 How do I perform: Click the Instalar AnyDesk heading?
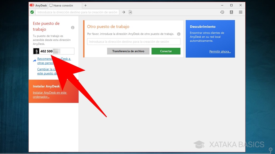(x=46, y=86)
